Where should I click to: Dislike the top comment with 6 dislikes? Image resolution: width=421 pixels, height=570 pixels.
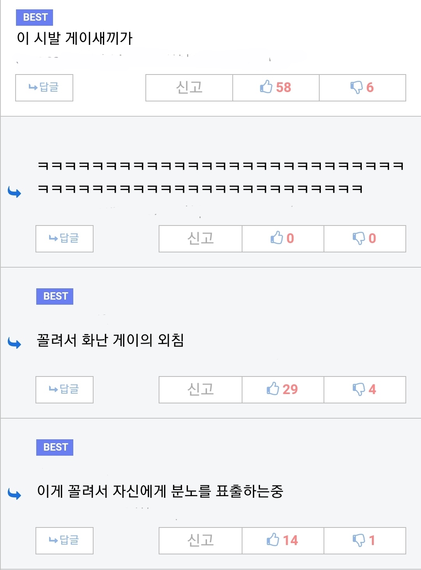tap(362, 87)
